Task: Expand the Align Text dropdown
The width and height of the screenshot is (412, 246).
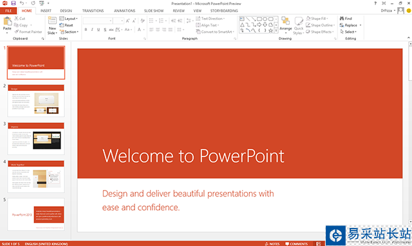Action: [x=207, y=25]
